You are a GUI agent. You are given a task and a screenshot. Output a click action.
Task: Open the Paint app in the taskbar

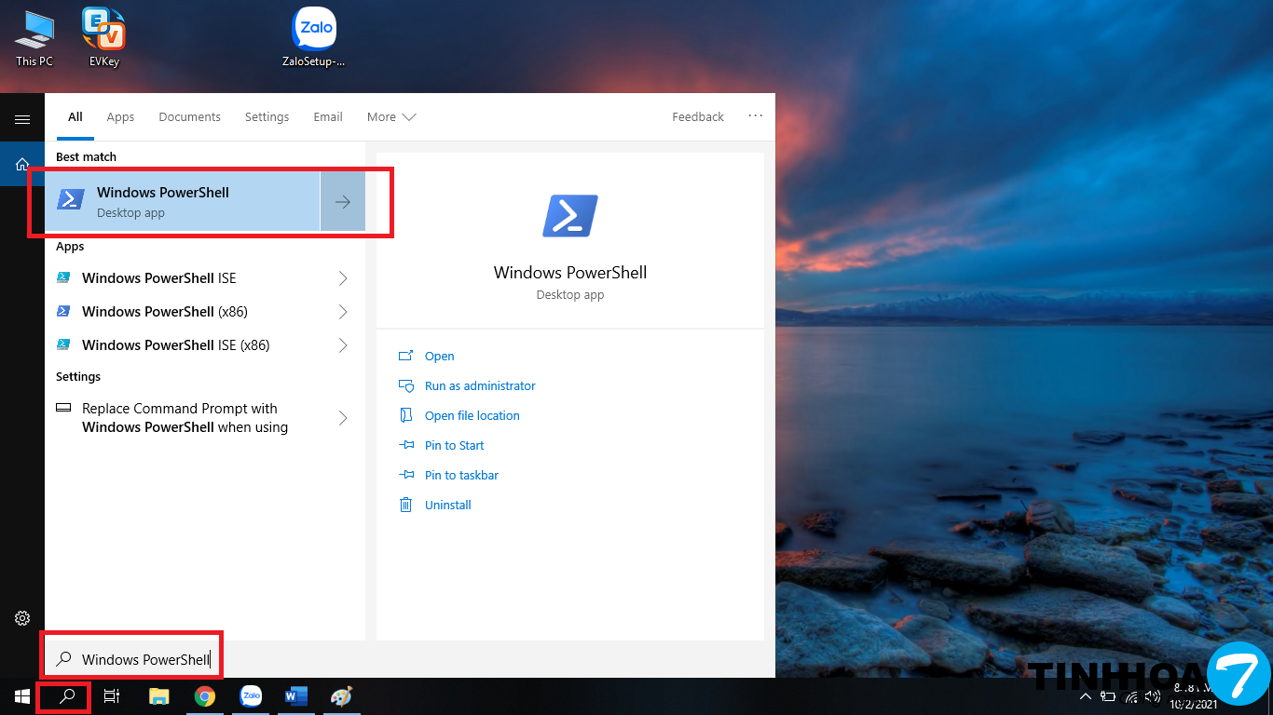click(342, 696)
